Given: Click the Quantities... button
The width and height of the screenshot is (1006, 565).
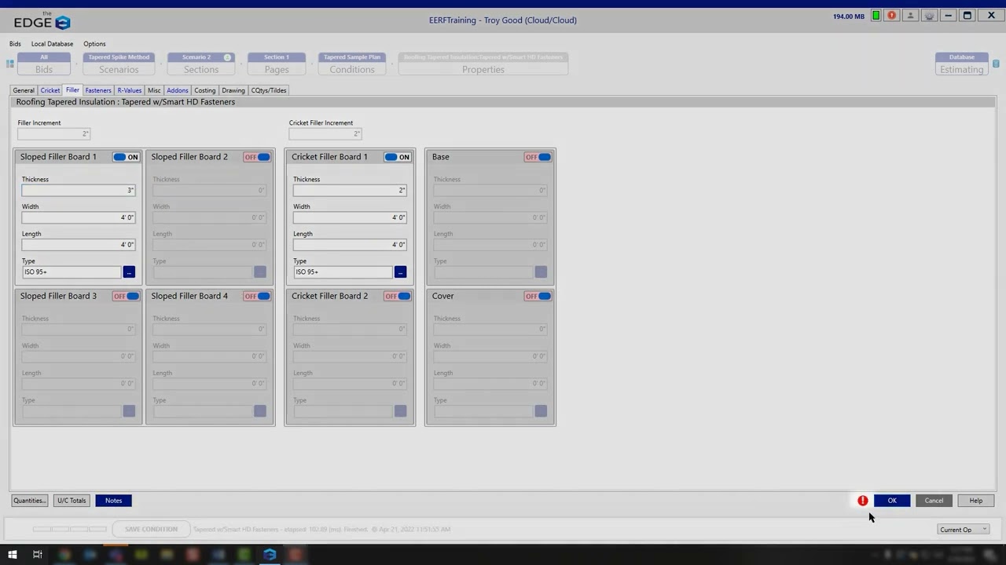Looking at the screenshot, I should click(x=29, y=501).
